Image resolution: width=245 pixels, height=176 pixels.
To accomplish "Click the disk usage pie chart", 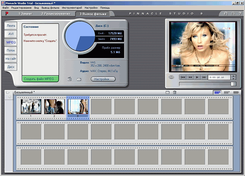I will coord(80,37).
